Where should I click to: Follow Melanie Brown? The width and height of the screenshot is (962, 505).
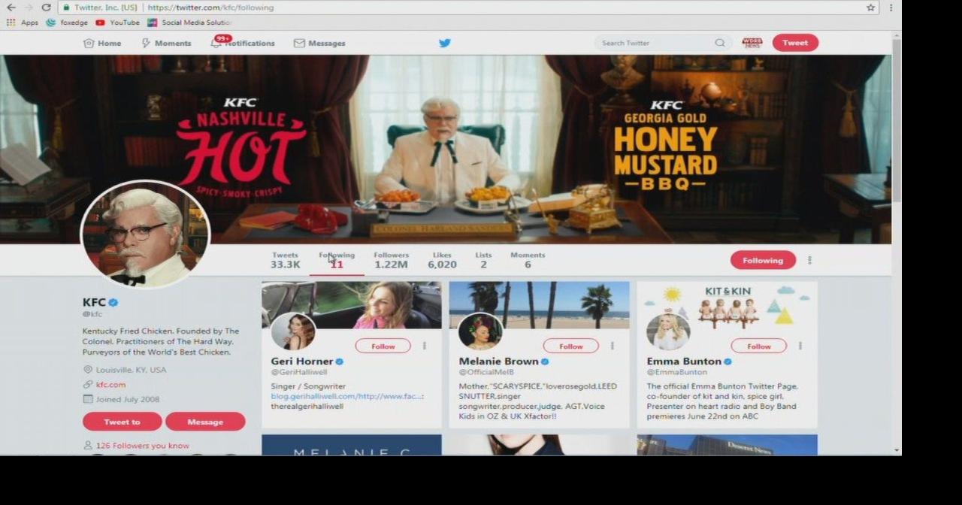click(x=570, y=346)
